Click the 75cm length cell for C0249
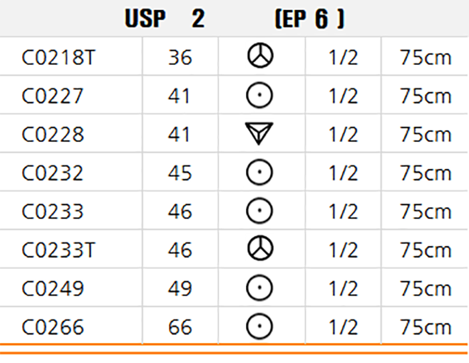This screenshot has height=363, width=469. coord(425,289)
